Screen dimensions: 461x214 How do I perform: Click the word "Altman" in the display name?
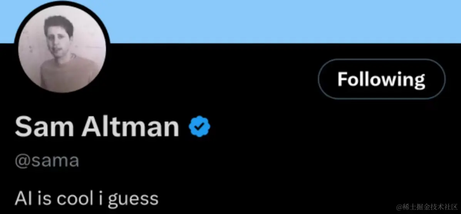coord(130,127)
